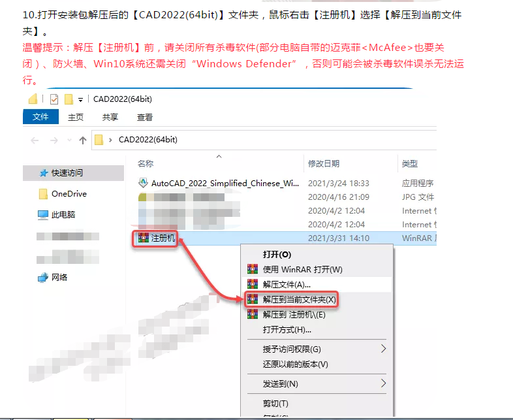The image size is (513, 420).
Task: Click the 此电脑 monitor icon
Action: (43, 215)
